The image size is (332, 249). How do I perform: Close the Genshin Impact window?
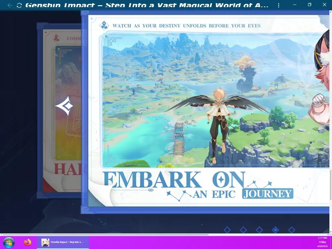pyautogui.click(x=324, y=5)
